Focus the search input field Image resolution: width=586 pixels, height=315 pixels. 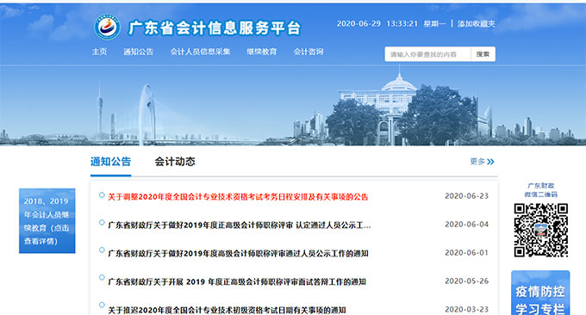(x=428, y=54)
